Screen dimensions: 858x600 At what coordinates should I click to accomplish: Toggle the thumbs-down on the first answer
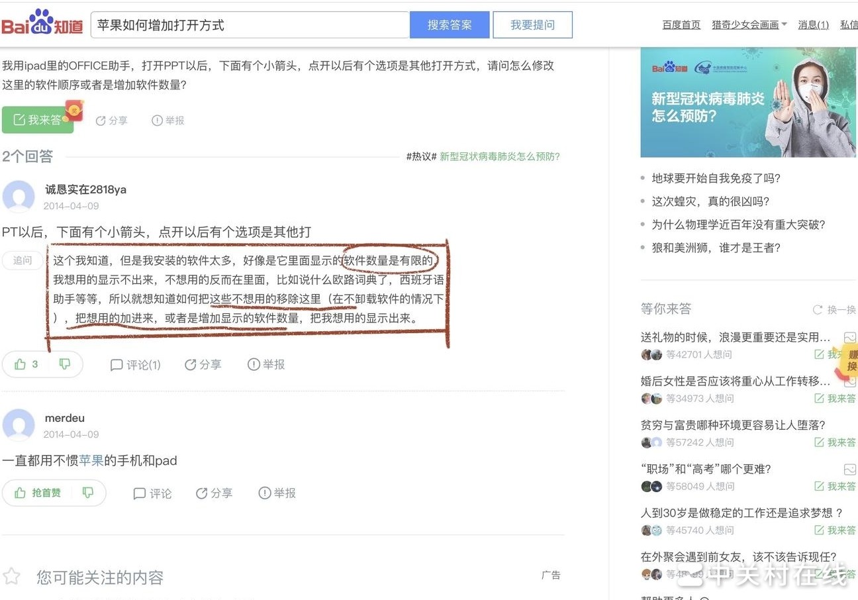click(x=64, y=364)
